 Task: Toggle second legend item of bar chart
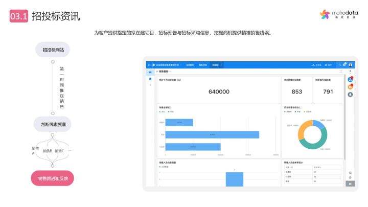[x=171, y=112]
